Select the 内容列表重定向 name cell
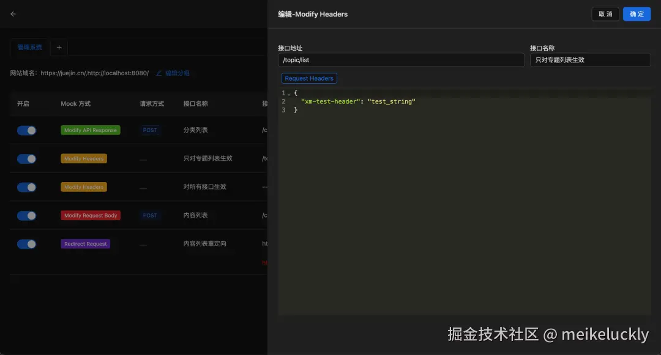 coord(205,244)
